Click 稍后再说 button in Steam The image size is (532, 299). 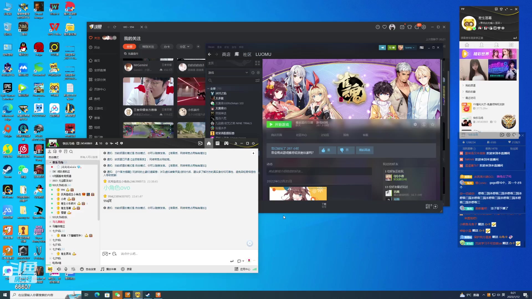tap(365, 150)
